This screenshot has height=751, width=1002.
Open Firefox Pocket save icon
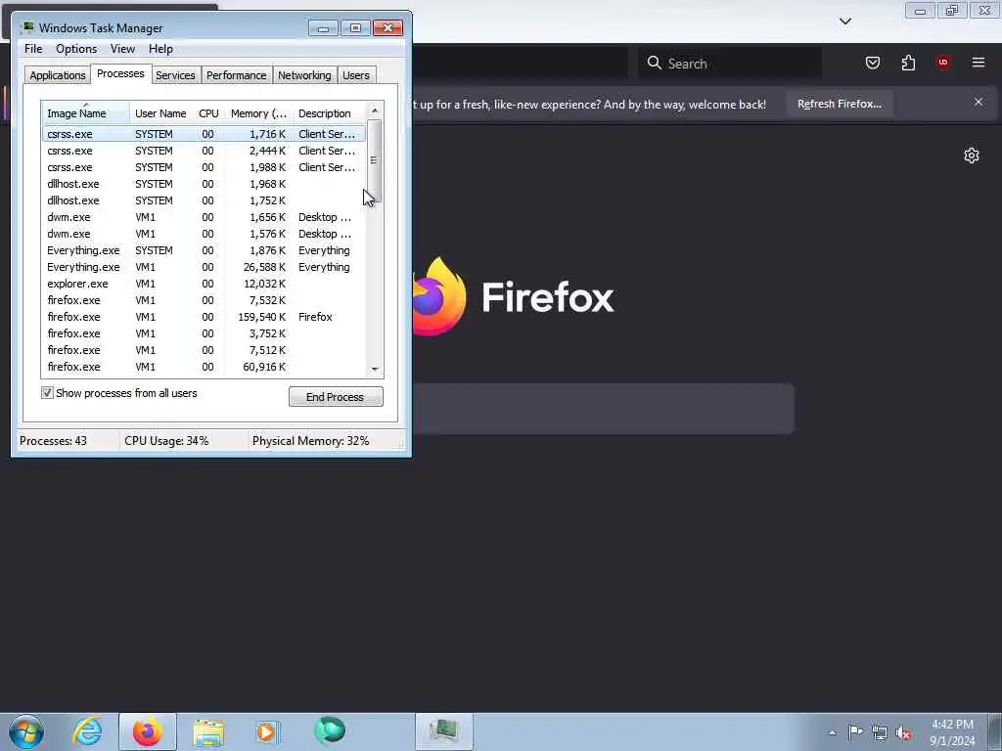(872, 63)
